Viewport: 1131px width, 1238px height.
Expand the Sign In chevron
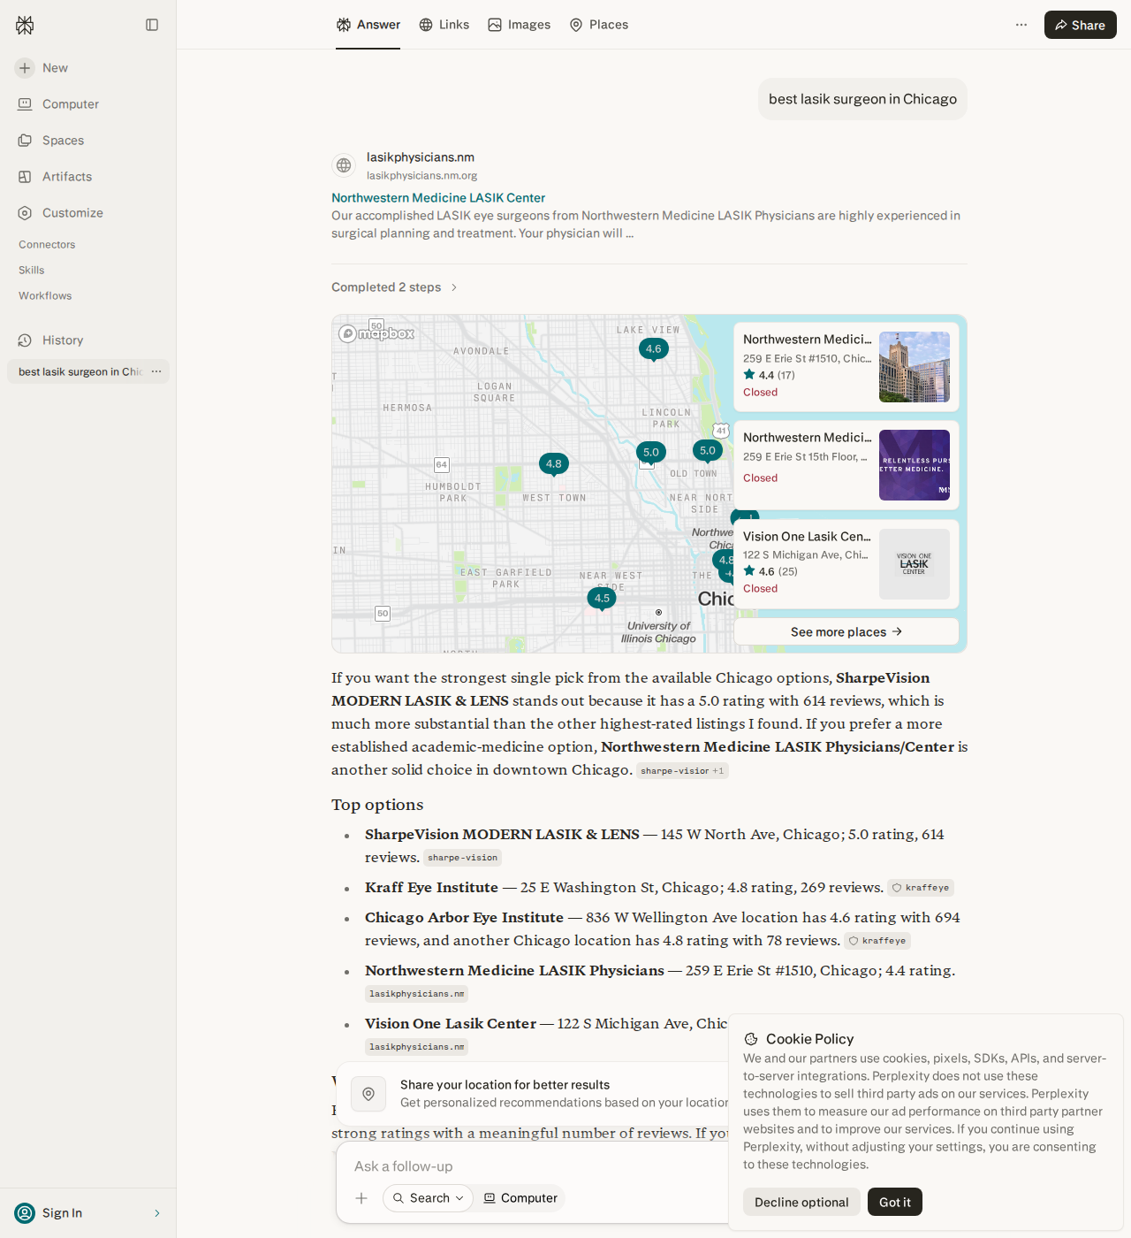[x=157, y=1213]
